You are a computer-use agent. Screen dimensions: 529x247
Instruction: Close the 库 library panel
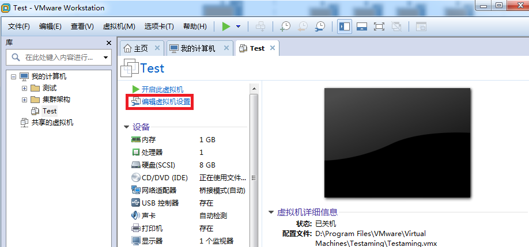point(109,43)
